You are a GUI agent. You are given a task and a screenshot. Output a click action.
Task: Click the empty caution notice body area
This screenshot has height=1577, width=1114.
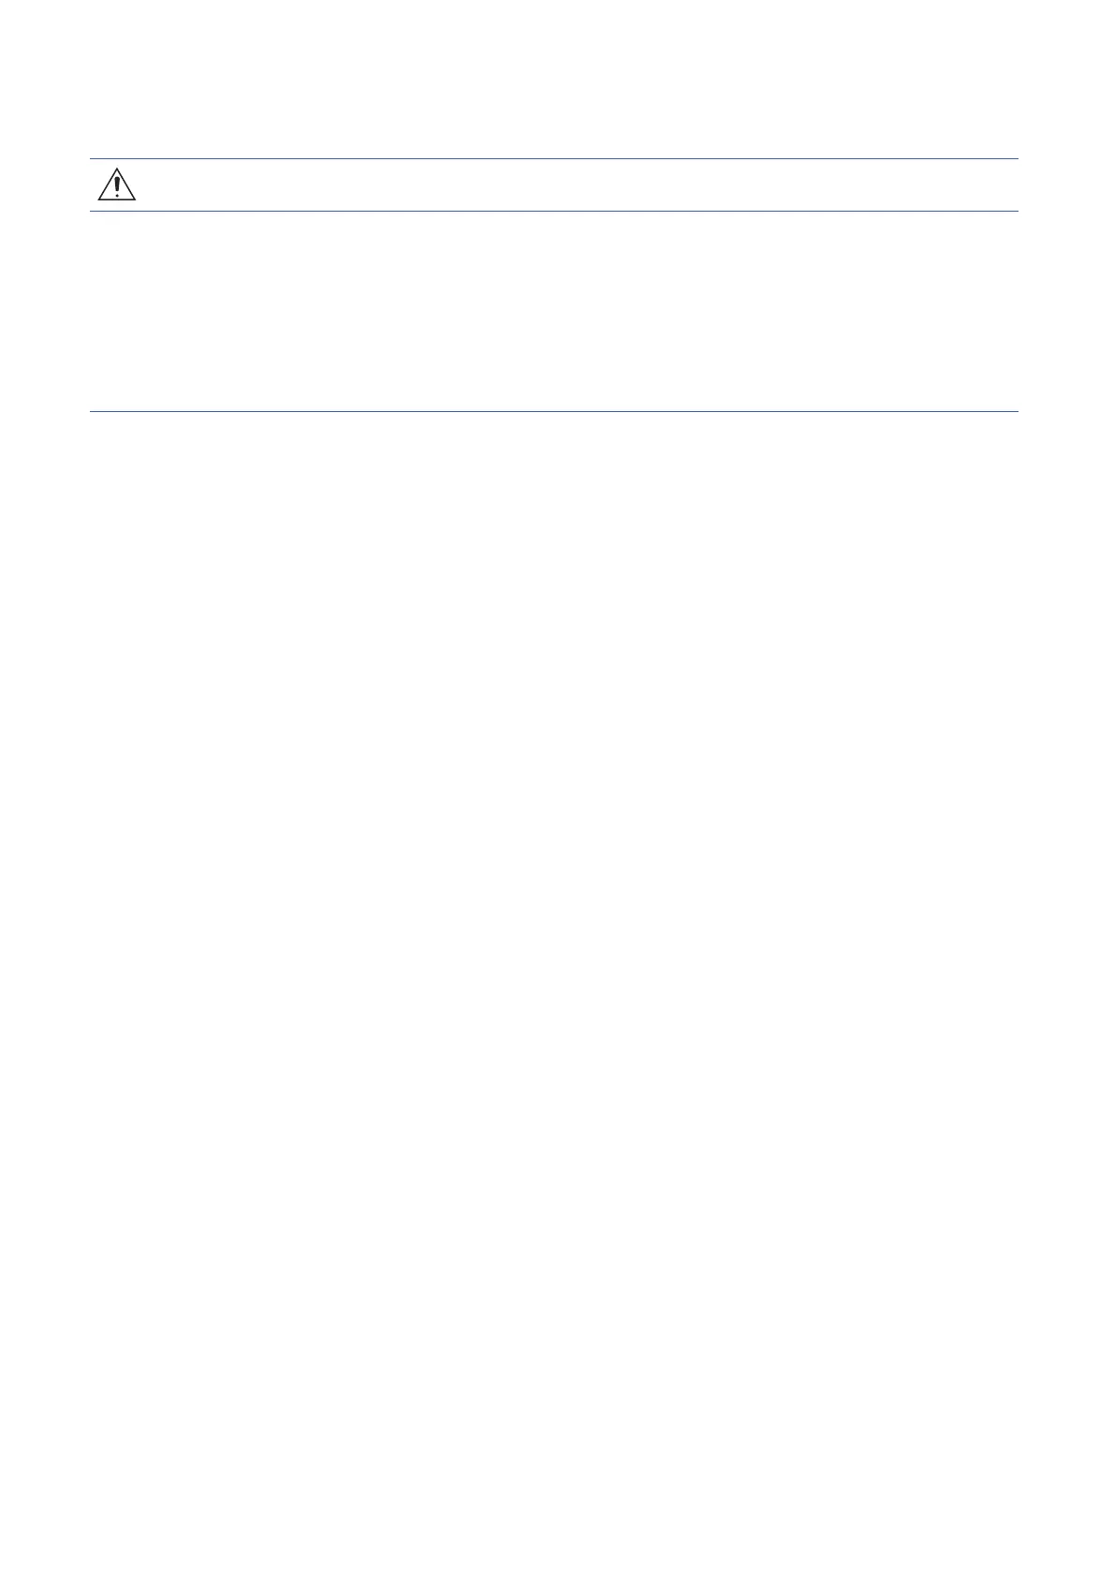click(553, 311)
